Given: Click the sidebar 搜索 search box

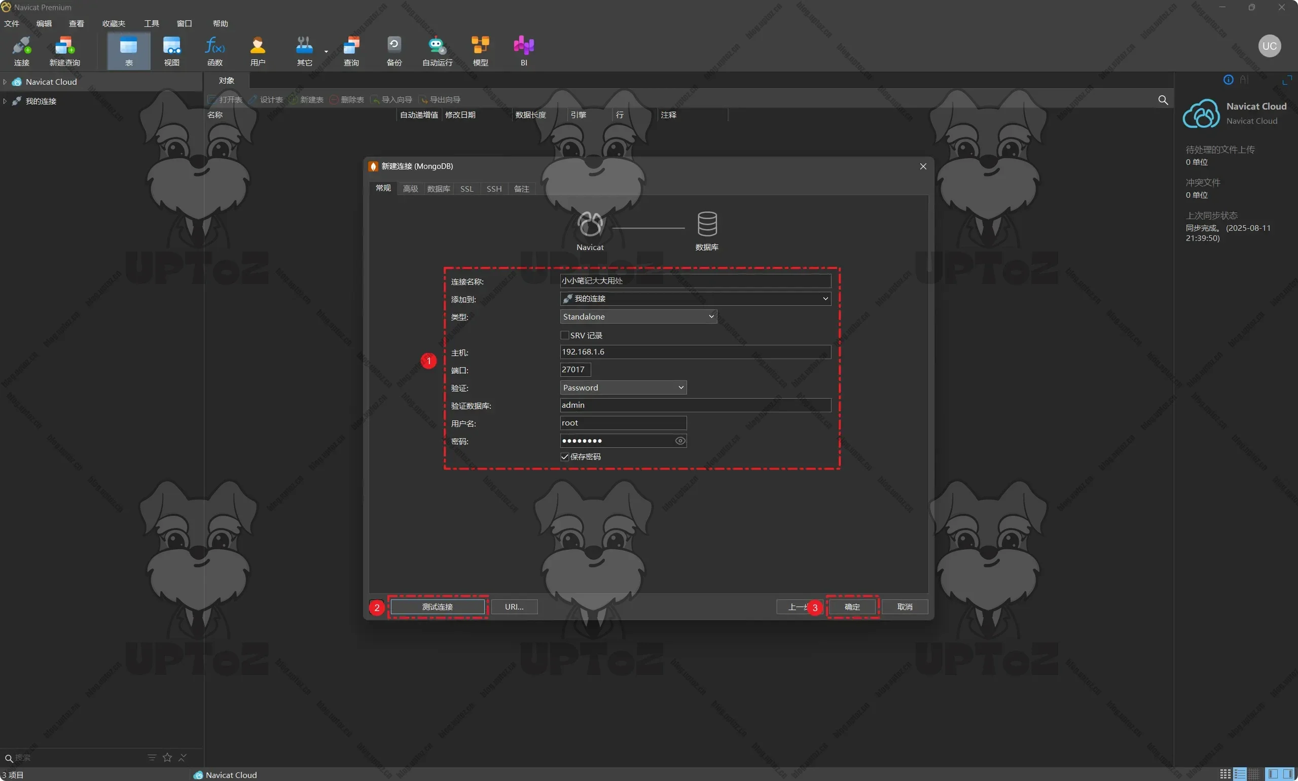Looking at the screenshot, I should (x=74, y=757).
